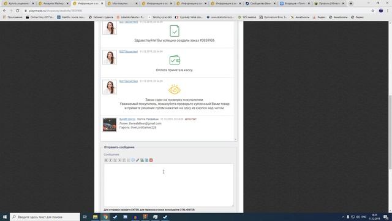Show hidden system tray icons

pos(343,217)
